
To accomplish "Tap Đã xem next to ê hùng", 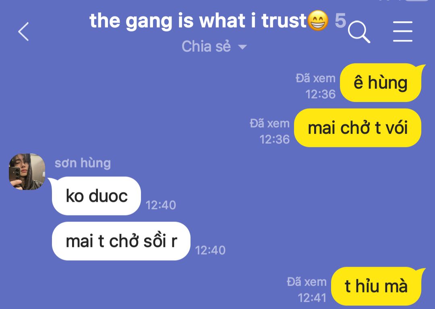I will tap(315, 78).
